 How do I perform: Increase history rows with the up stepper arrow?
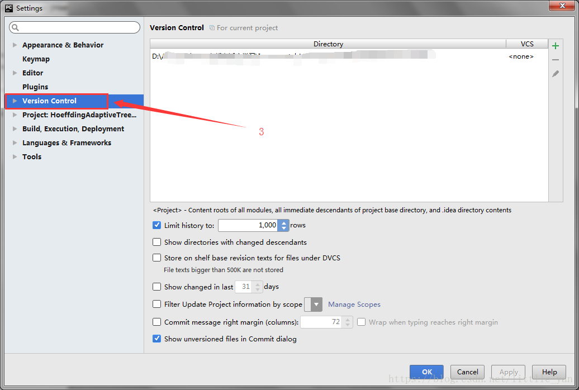pyautogui.click(x=283, y=222)
